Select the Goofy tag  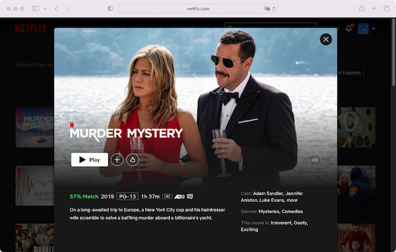click(x=301, y=223)
